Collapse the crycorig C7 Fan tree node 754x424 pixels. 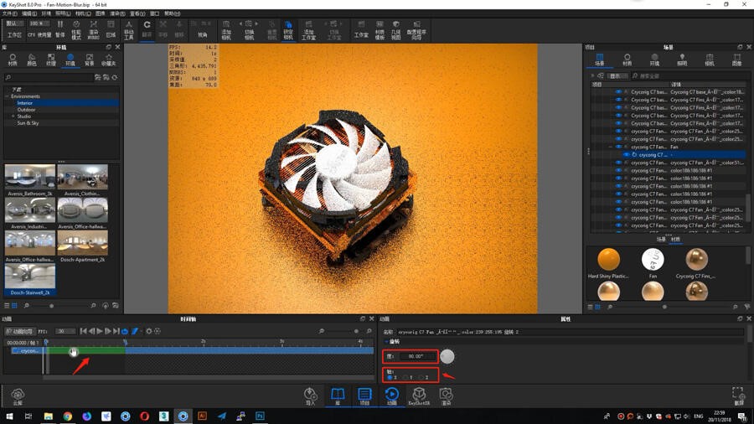point(610,147)
